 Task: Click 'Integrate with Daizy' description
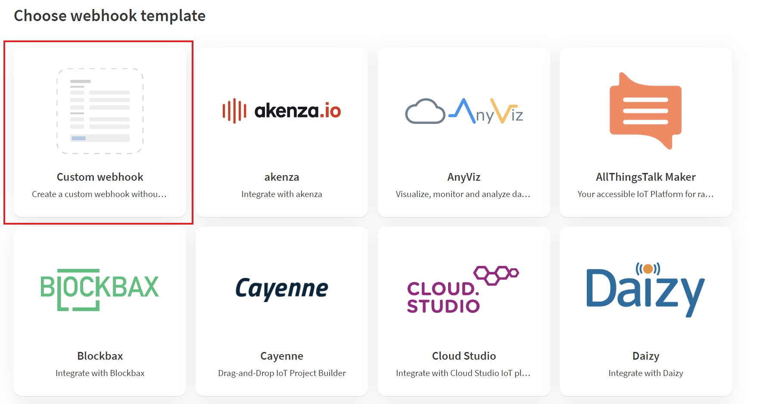[x=646, y=373]
